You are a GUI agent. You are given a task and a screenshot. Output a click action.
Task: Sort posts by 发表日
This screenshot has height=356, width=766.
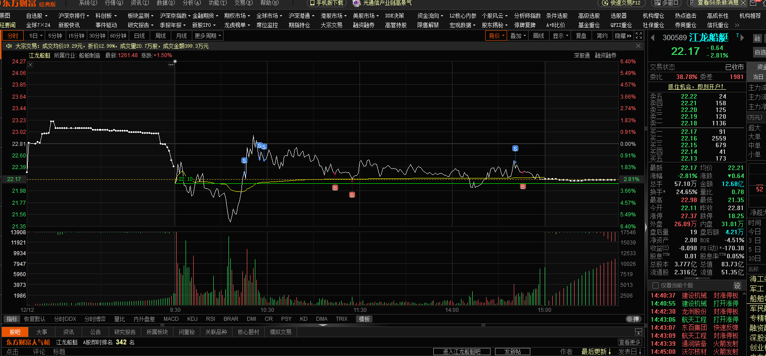point(631,352)
